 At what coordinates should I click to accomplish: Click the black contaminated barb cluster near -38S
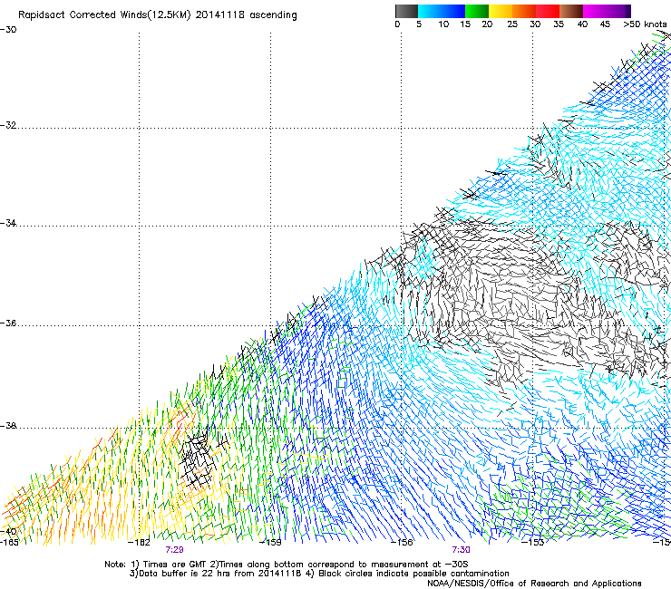[x=199, y=460]
